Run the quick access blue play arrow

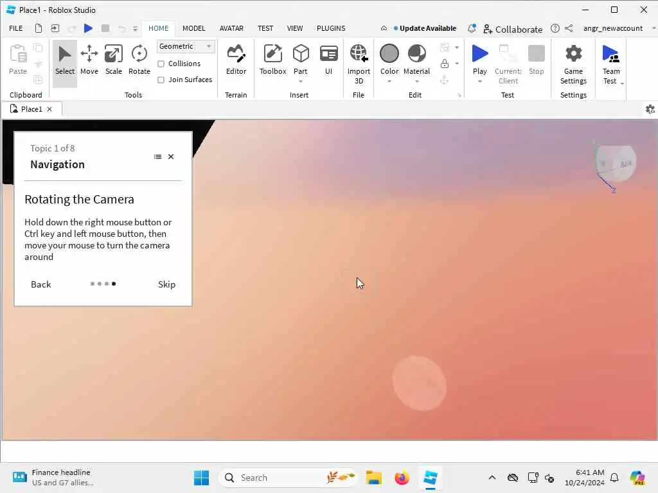pos(88,28)
